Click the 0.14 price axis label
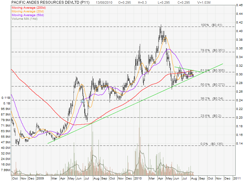The image size is (247, 181). [239, 144]
